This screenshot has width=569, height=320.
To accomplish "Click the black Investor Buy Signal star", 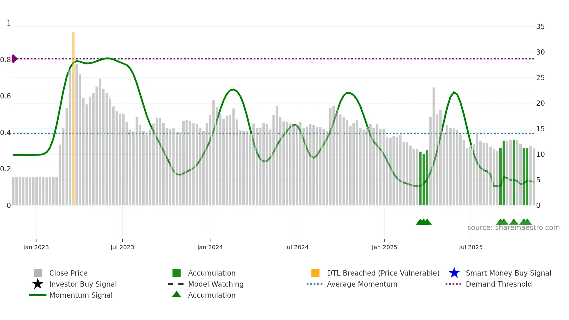I will [x=38, y=284].
